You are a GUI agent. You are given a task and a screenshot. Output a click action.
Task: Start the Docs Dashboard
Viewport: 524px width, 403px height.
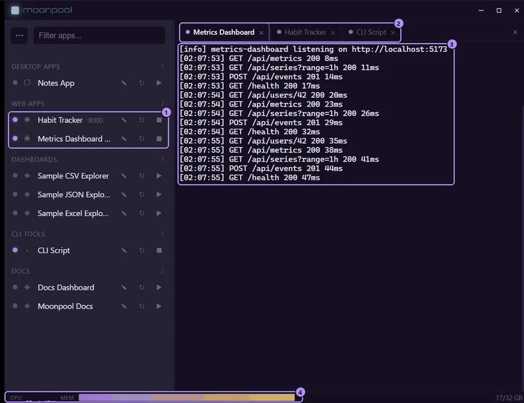pos(159,288)
